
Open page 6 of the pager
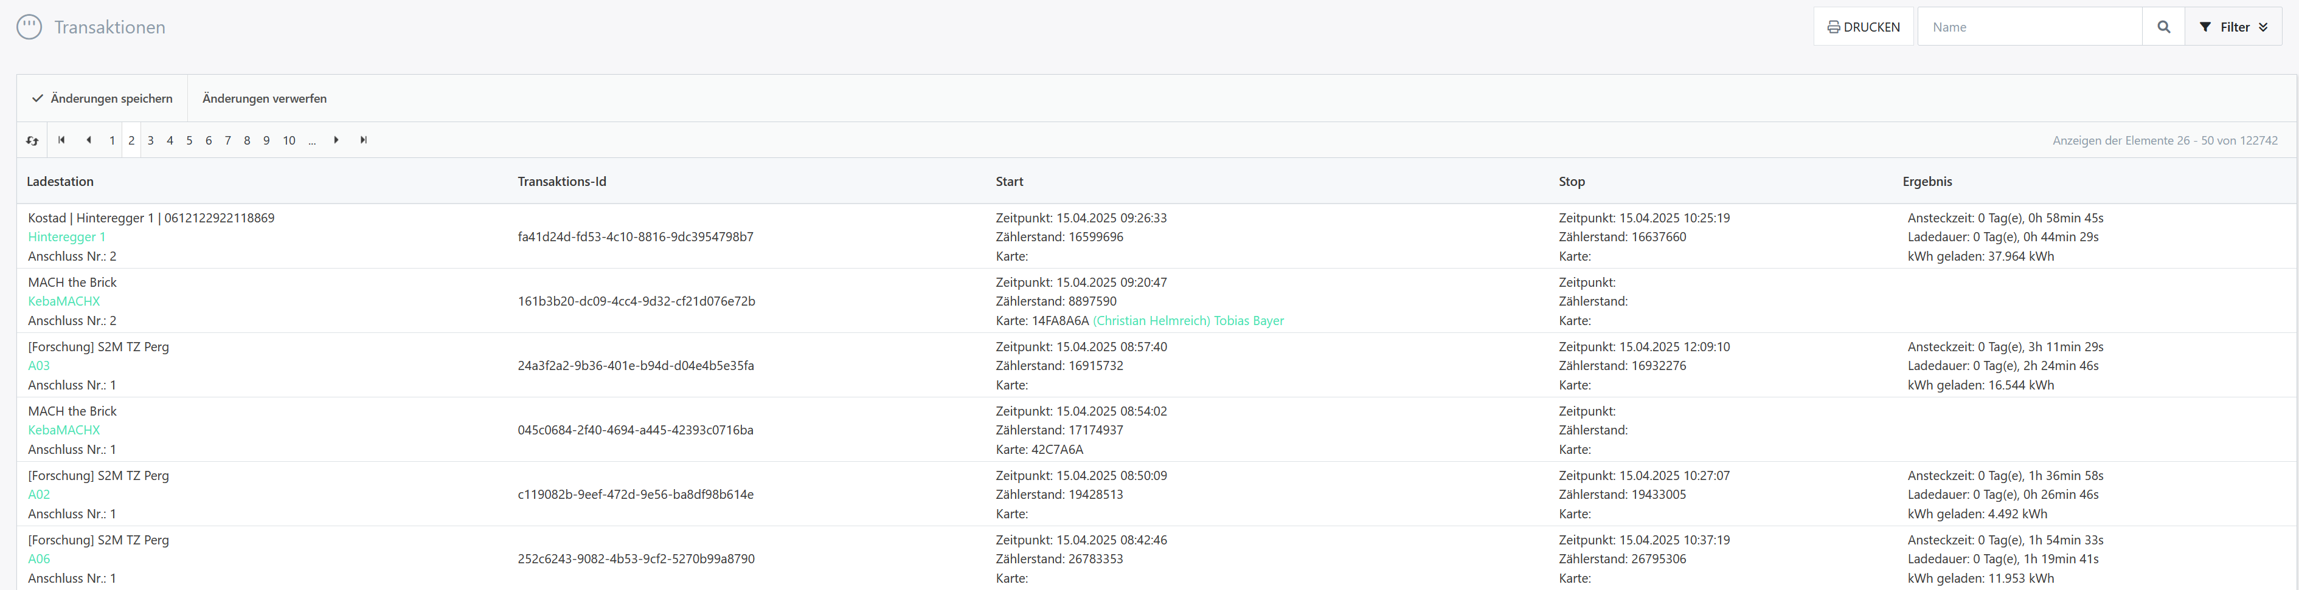click(x=209, y=141)
